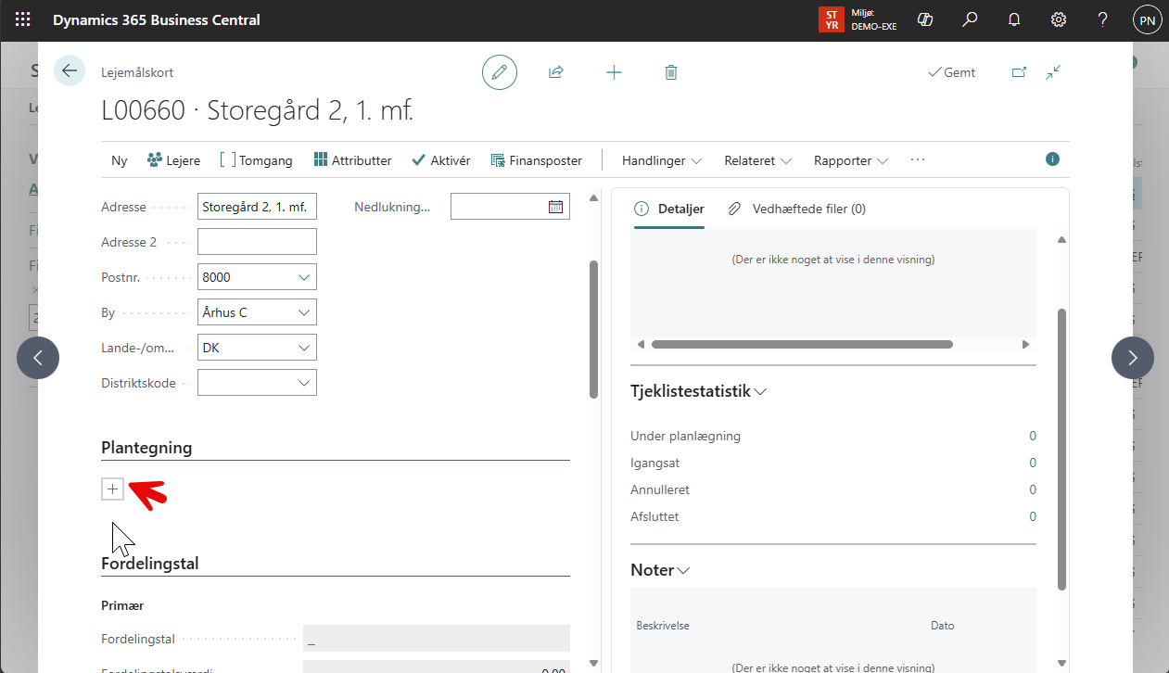Expand the Postnr. dropdown
The image size is (1169, 673).
(x=304, y=277)
